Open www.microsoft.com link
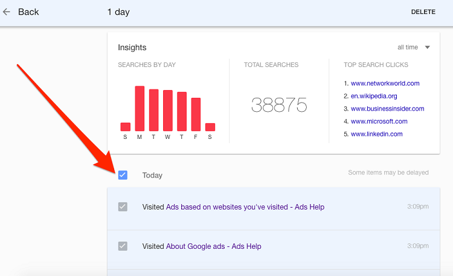Image resolution: width=453 pixels, height=276 pixels. [377, 121]
